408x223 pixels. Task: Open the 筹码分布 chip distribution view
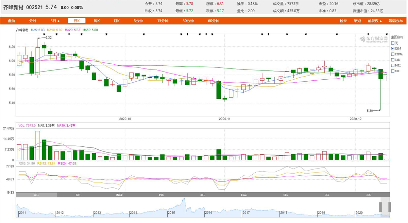pyautogui.click(x=396, y=21)
